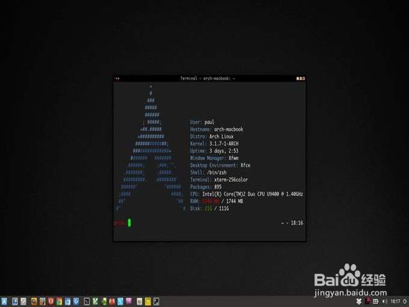Launch the multicolored Chrome icon in the panel
The height and width of the screenshot is (307, 409).
(59, 301)
